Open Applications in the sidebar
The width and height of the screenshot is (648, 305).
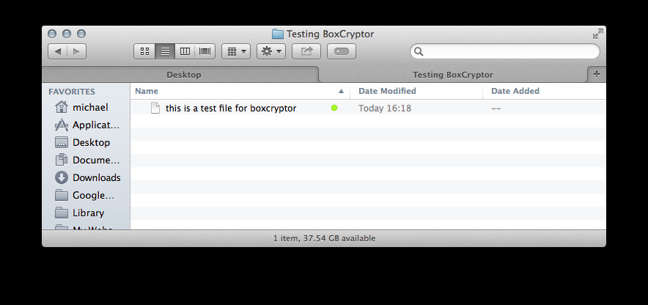pyautogui.click(x=86, y=125)
